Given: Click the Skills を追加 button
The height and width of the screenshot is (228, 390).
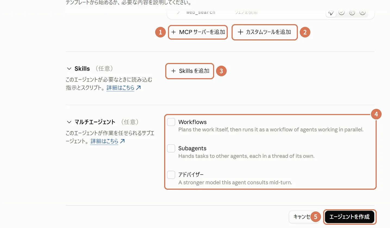Looking at the screenshot, I should click(190, 71).
